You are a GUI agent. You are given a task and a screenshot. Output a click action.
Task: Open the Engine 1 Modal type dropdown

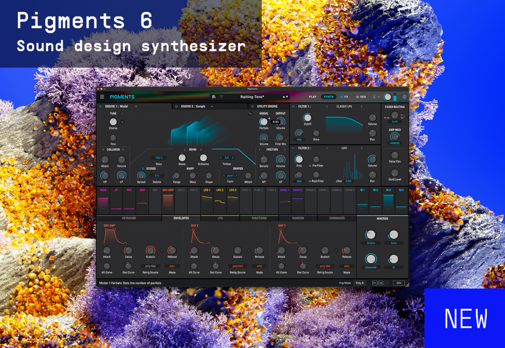(x=136, y=106)
